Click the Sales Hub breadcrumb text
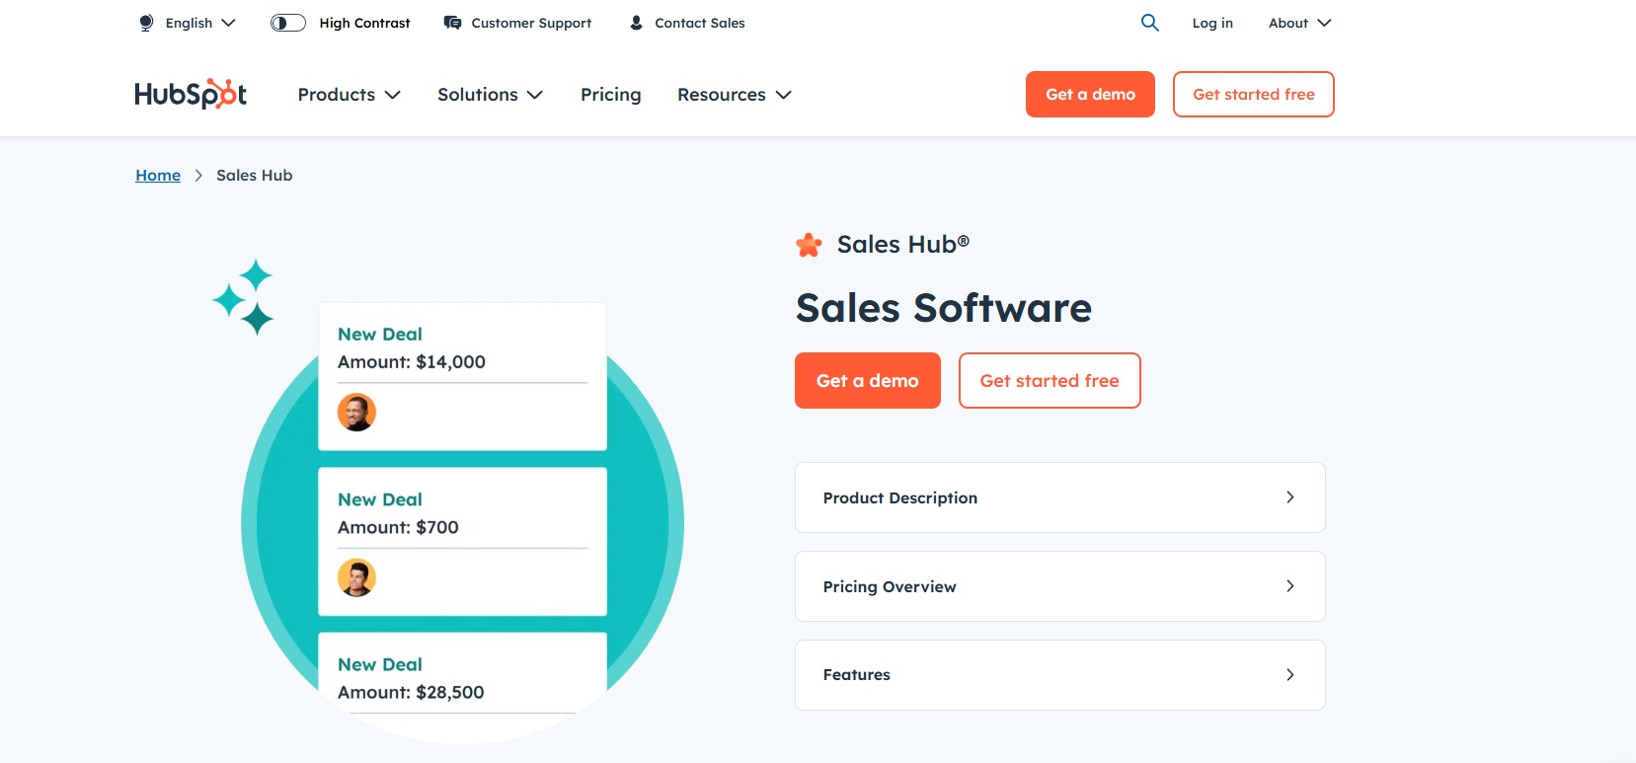The width and height of the screenshot is (1636, 763). 255,175
